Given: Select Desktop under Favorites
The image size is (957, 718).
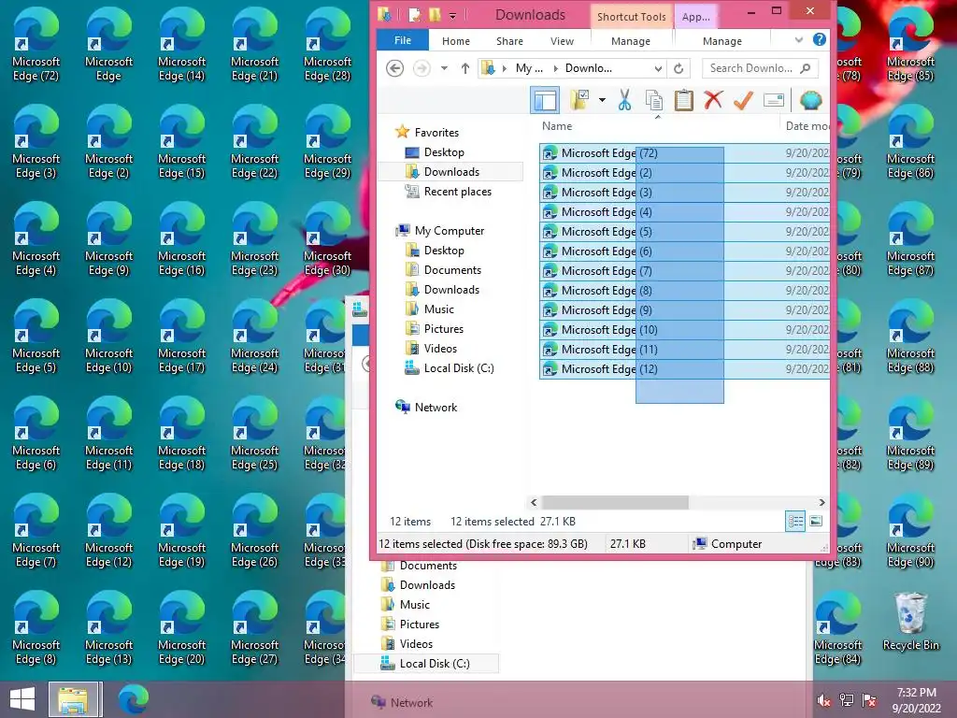Looking at the screenshot, I should coord(444,152).
